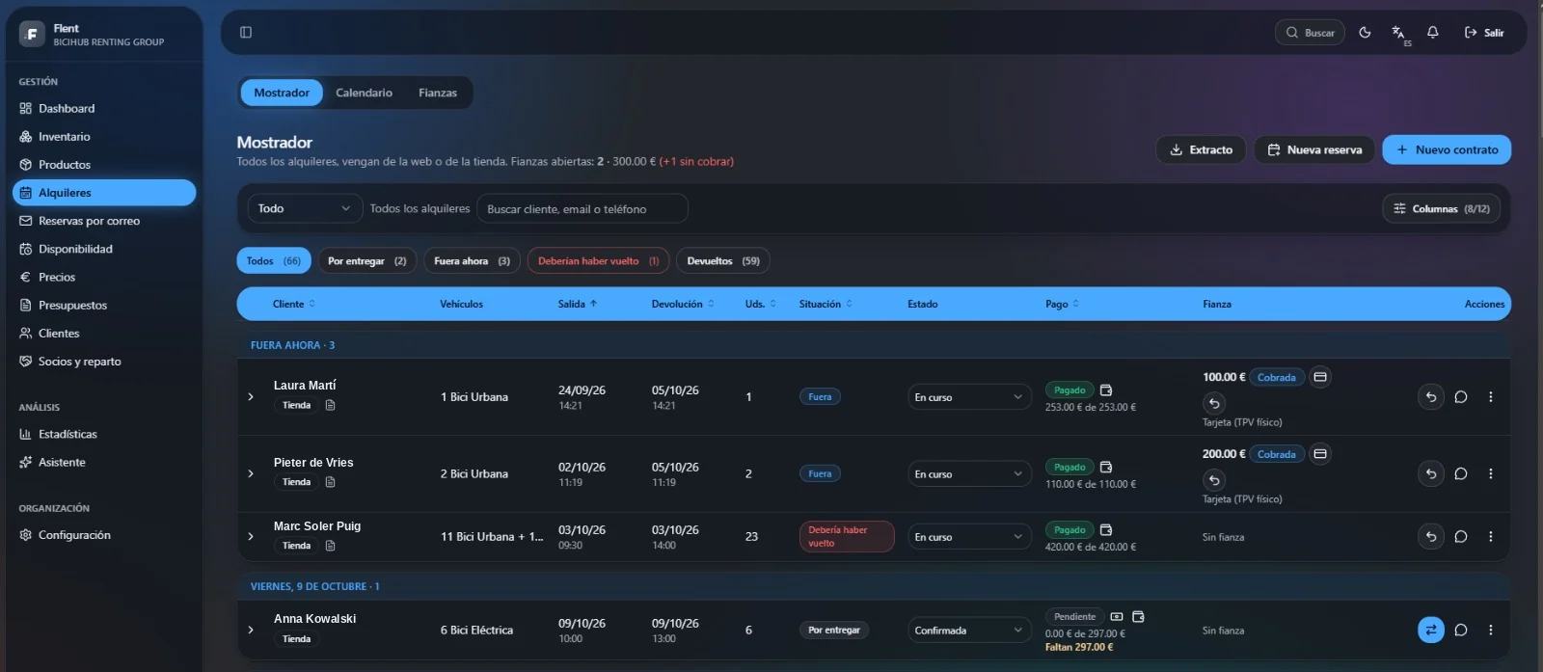Expand Laura Martí's row chevron
The height and width of the screenshot is (672, 1543).
tap(251, 397)
